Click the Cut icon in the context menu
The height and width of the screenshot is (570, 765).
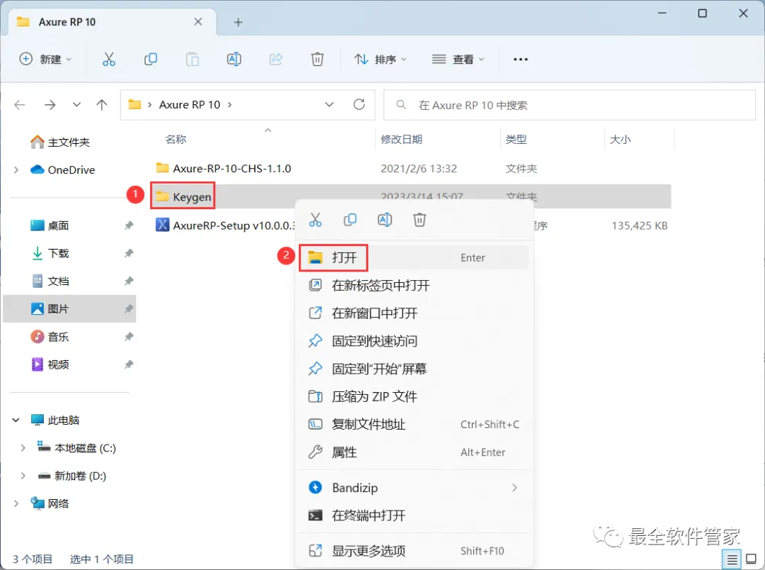pyautogui.click(x=315, y=220)
